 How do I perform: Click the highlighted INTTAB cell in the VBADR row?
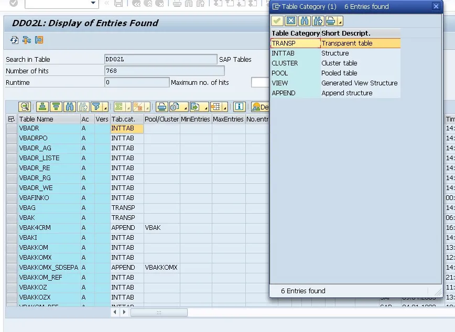click(127, 128)
